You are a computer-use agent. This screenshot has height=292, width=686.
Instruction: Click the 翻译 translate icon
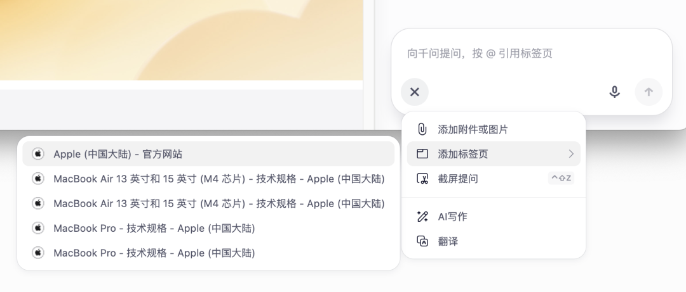pos(422,241)
